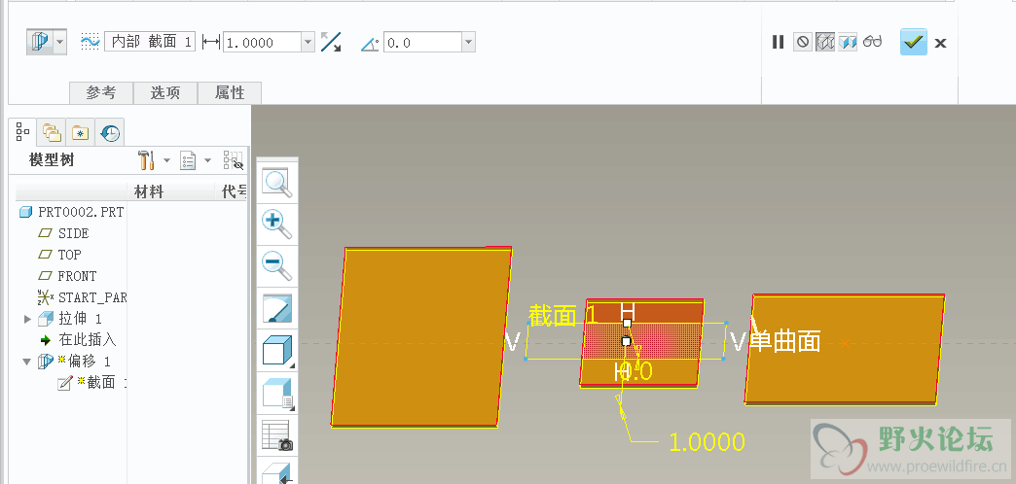The image size is (1016, 484).
Task: Switch to the history navigator tab
Action: 110,132
